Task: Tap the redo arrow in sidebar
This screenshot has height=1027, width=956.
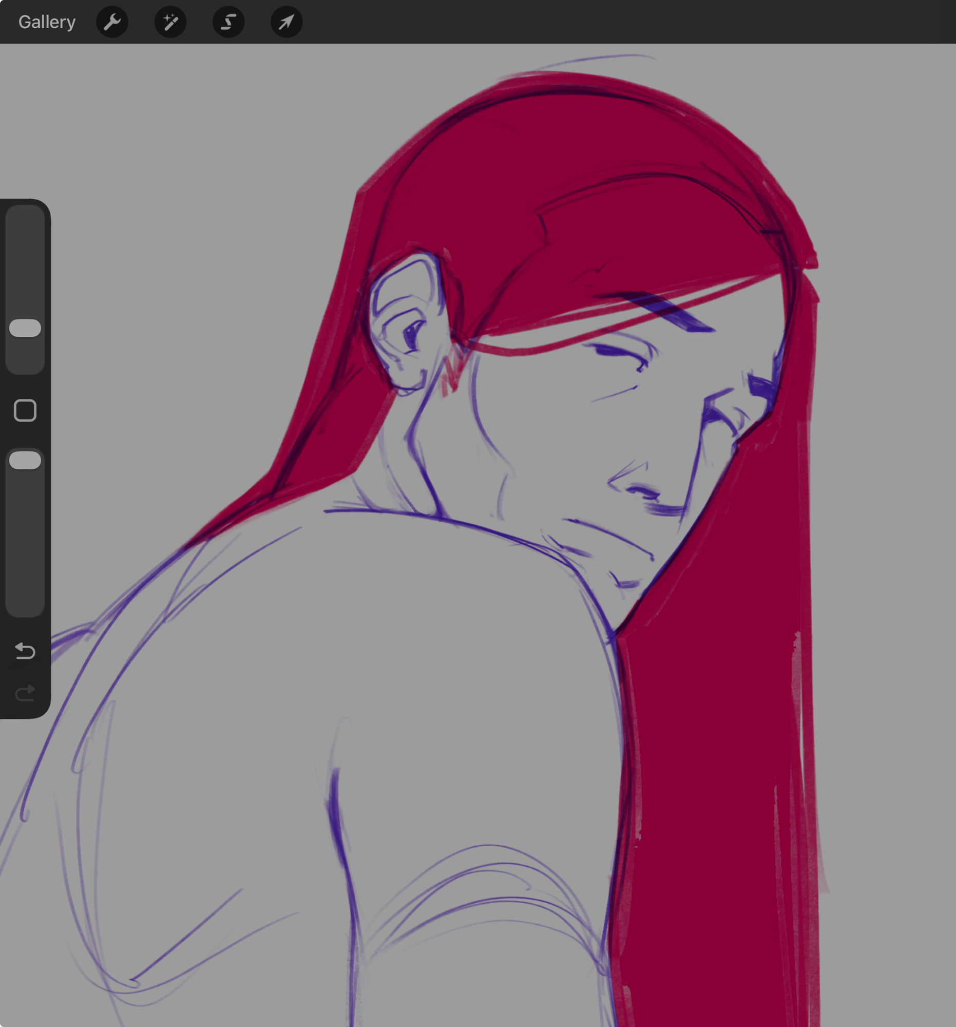Action: 25,693
